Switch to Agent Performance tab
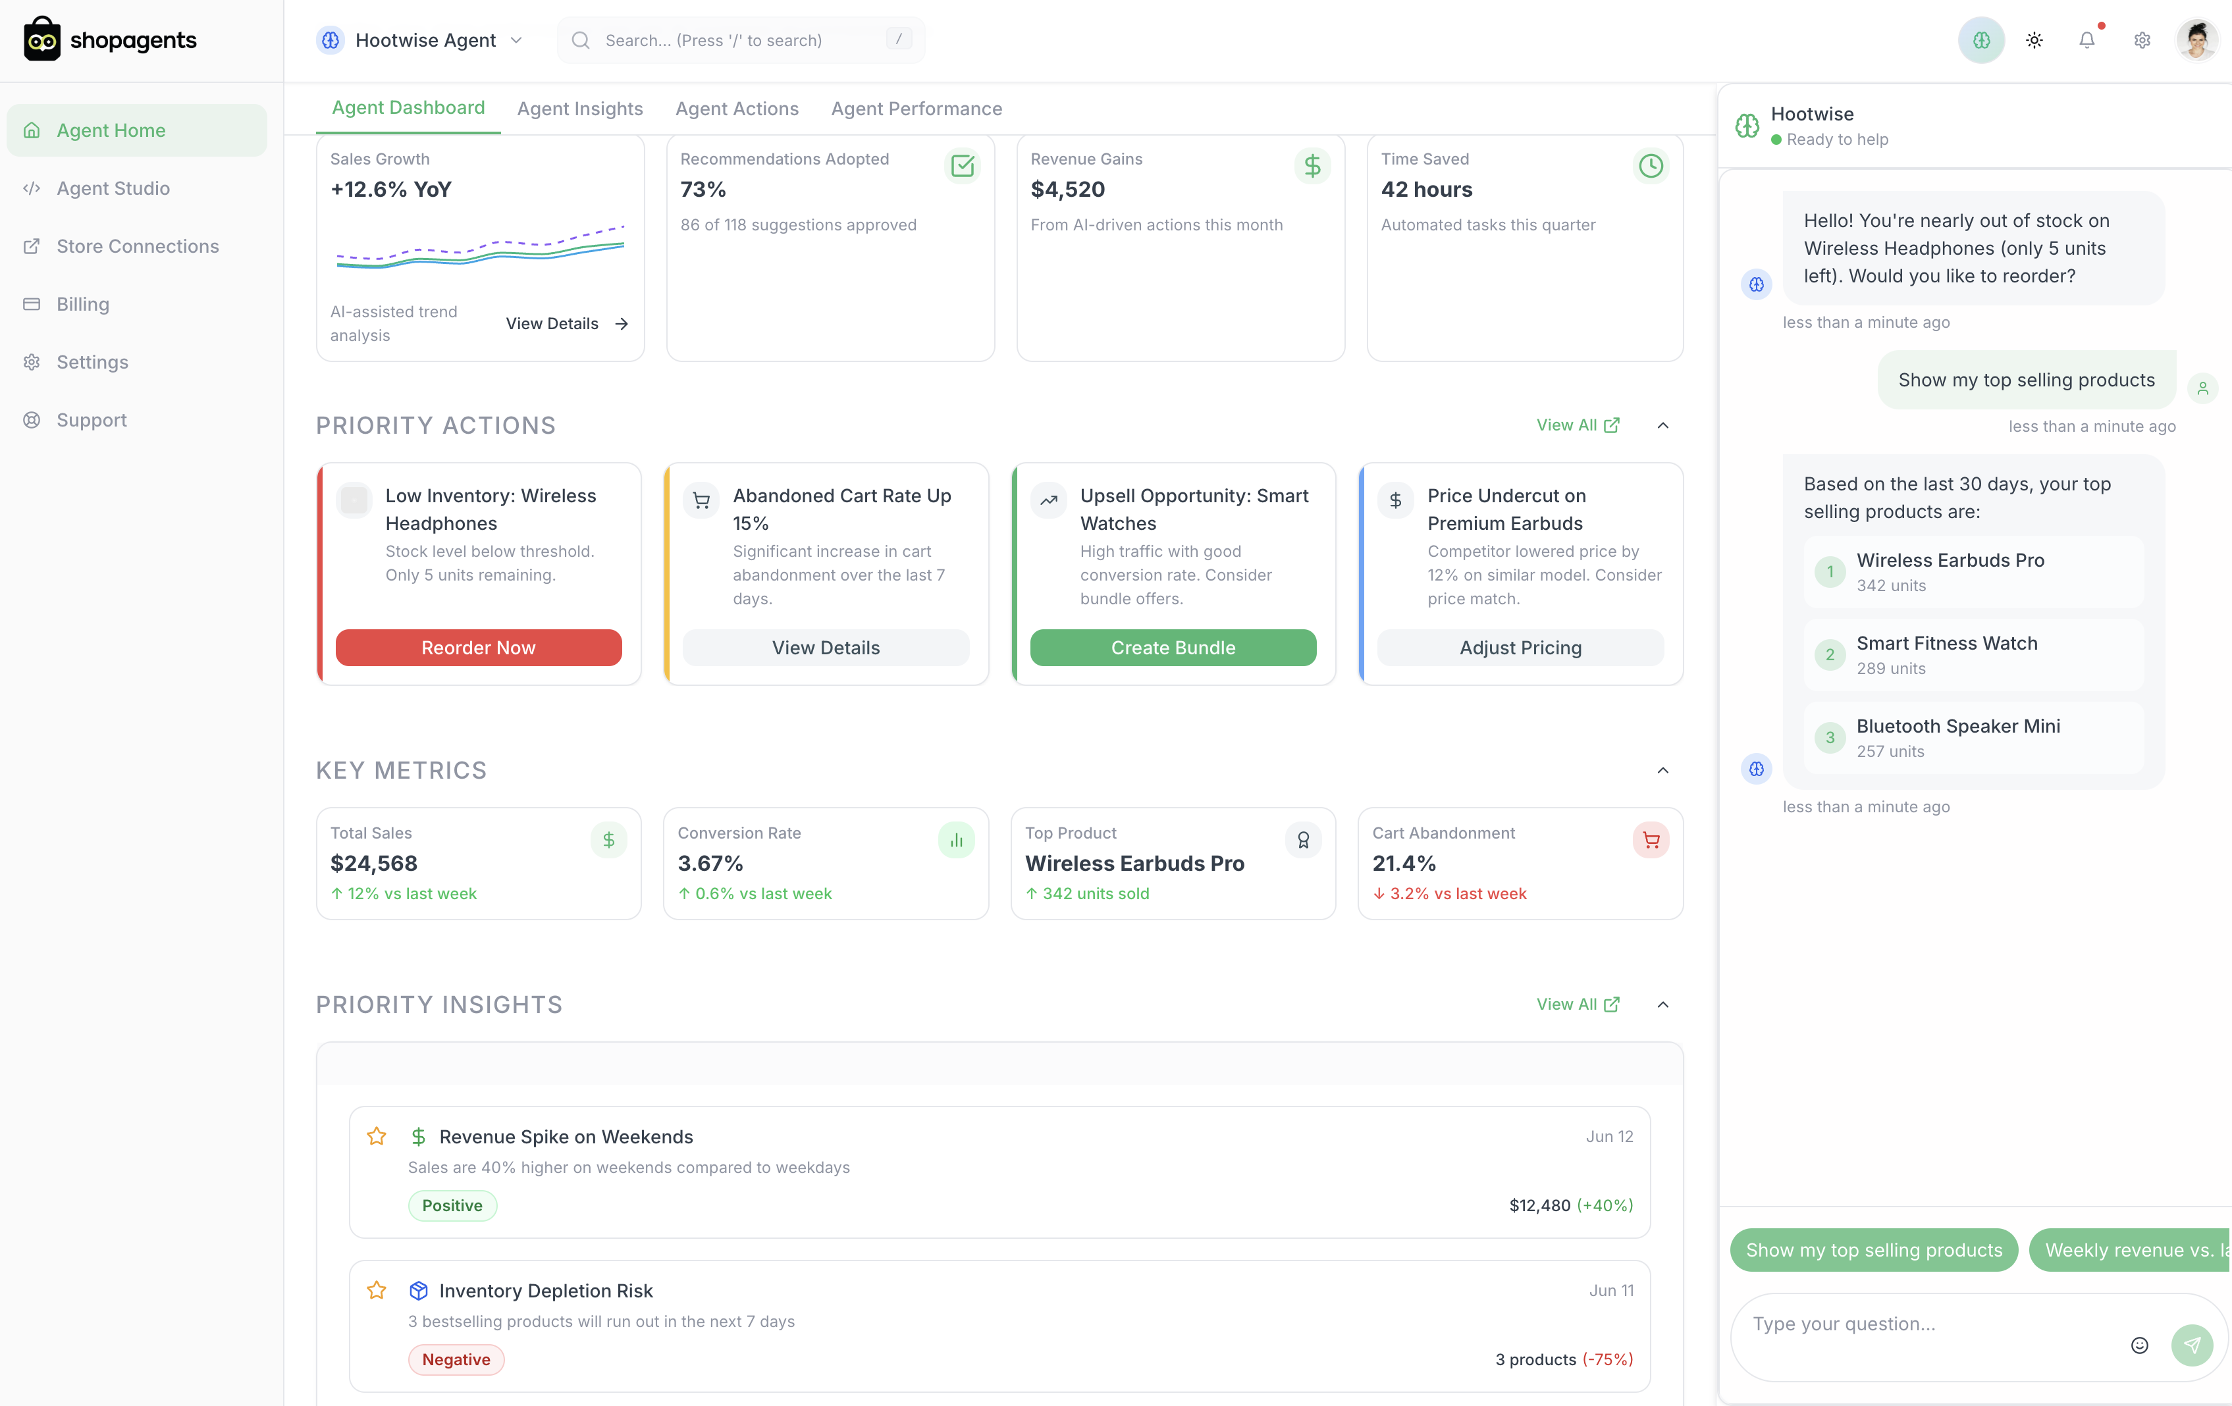Image resolution: width=2232 pixels, height=1406 pixels. [917, 109]
